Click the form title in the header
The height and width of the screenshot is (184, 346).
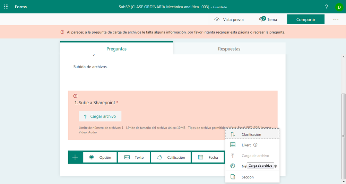(x=164, y=7)
